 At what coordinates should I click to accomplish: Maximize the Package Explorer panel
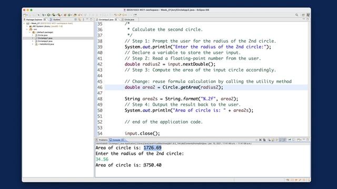coord(91,19)
